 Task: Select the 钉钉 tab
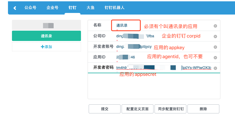click(x=72, y=8)
